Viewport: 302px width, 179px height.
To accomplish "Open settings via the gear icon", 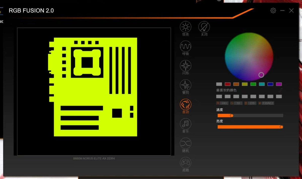I will [273, 11].
